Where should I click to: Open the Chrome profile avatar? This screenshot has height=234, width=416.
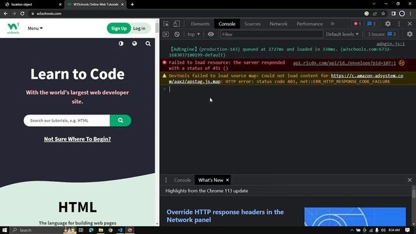(x=402, y=14)
